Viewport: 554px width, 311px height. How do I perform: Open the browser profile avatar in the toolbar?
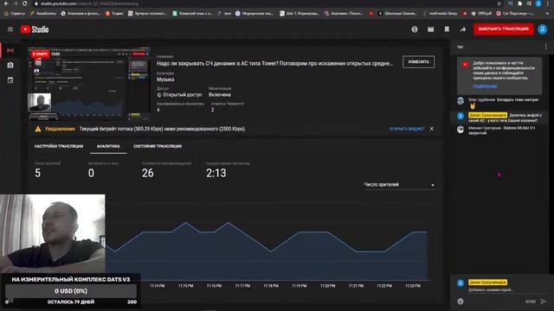click(x=538, y=3)
